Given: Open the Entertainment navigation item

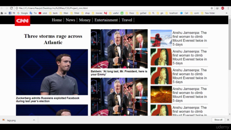Looking at the screenshot, I should point(106,20).
